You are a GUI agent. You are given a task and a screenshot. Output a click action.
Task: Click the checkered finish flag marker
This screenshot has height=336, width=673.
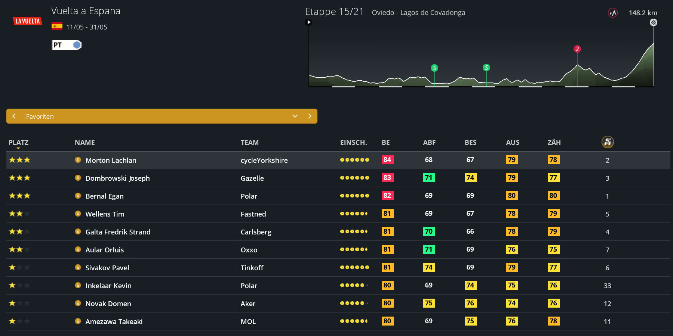[x=653, y=22]
